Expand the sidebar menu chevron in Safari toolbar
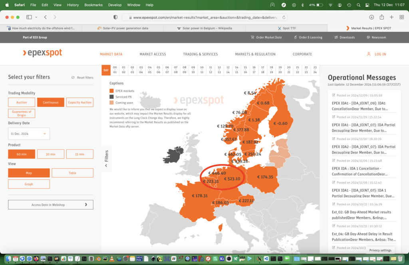The width and height of the screenshot is (409, 265). click(36, 17)
